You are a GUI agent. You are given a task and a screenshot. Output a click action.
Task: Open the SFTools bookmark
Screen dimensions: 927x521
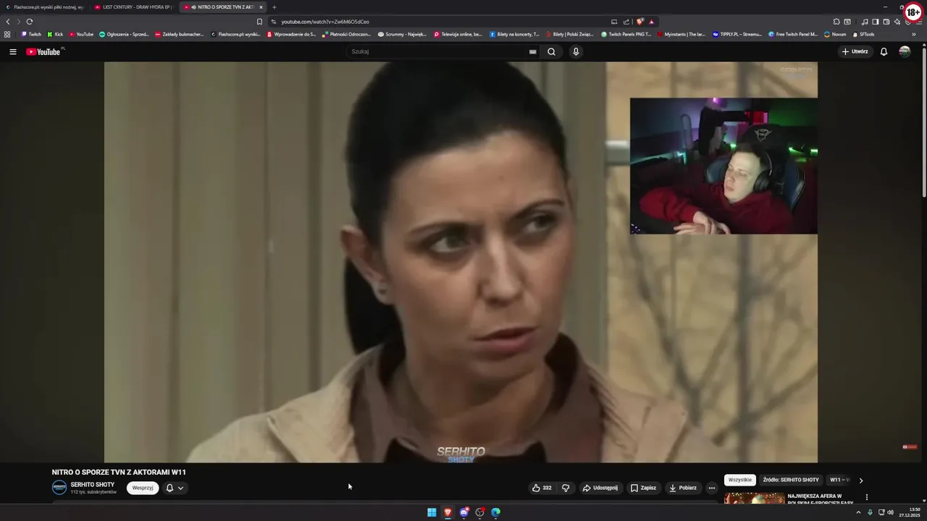tap(863, 34)
